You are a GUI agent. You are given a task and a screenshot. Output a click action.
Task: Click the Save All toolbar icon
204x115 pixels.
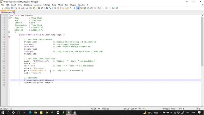[x=12, y=8]
